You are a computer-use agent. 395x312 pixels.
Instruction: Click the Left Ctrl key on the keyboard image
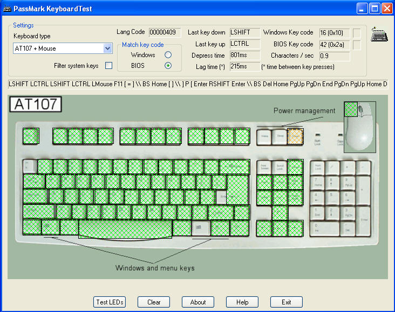point(32,227)
